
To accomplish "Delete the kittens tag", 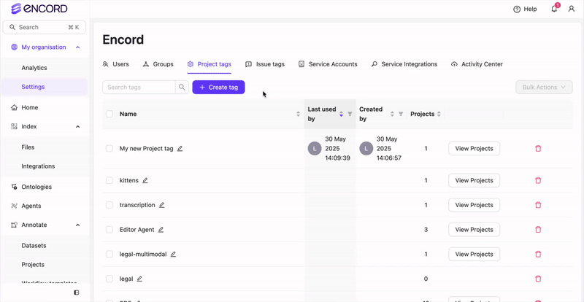I will tap(538, 181).
